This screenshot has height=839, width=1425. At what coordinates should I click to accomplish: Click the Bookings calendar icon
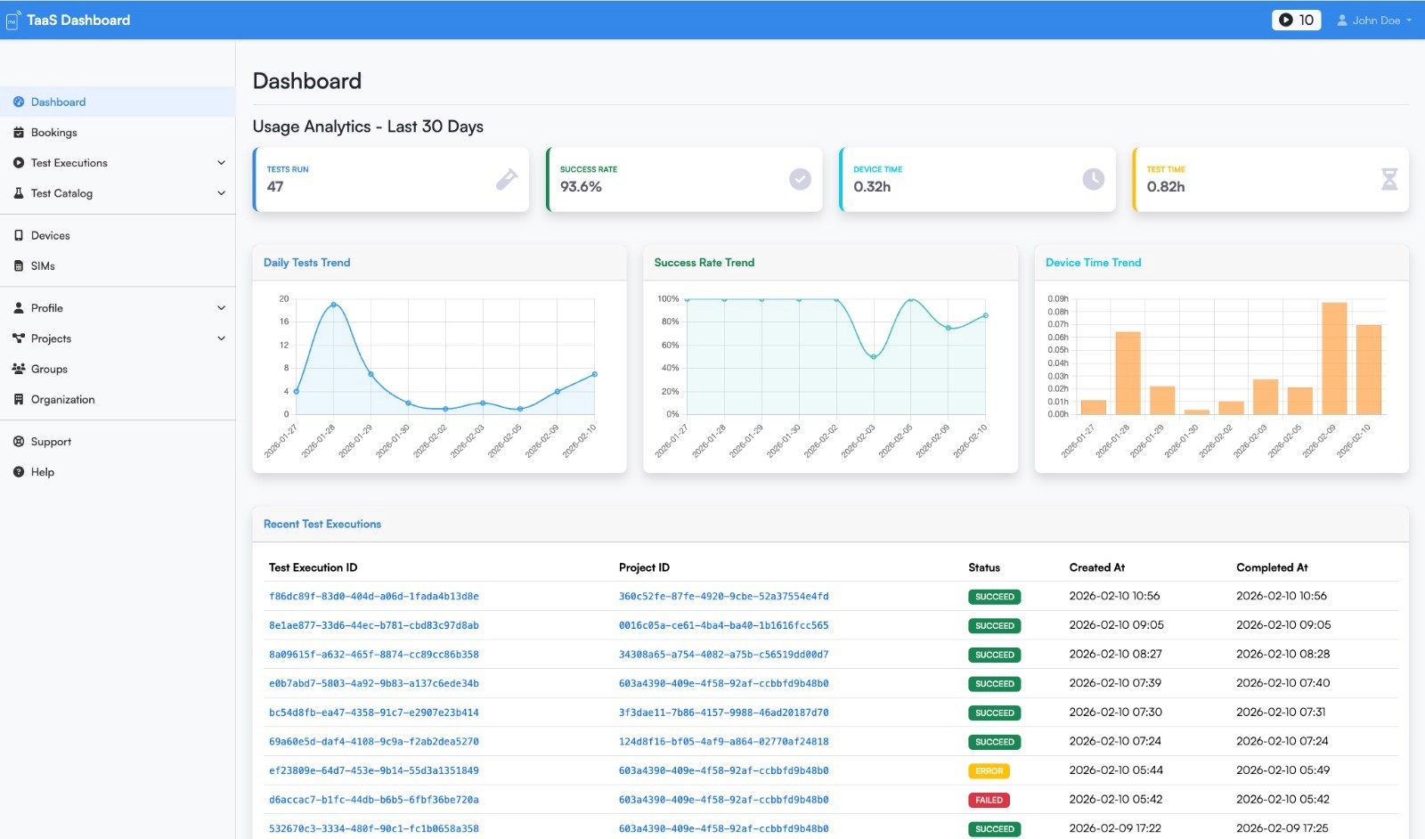tap(19, 133)
